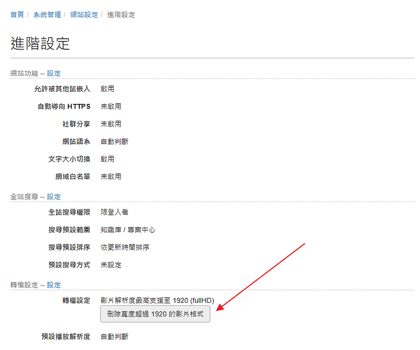Click 設定 link beside 轉檔設定
This screenshot has width=420, height=350.
pyautogui.click(x=54, y=285)
